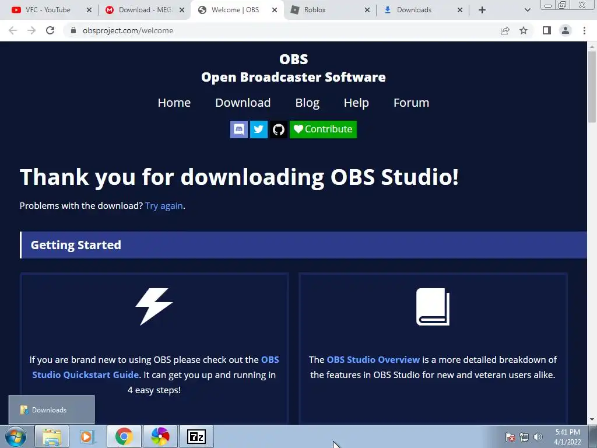
Task: Click the scrollbar down arrow
Action: click(x=592, y=419)
